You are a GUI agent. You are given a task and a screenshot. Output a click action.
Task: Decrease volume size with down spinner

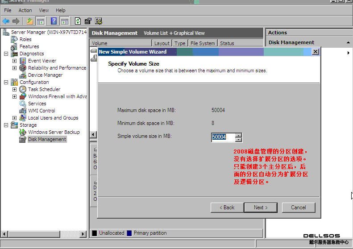coord(238,139)
